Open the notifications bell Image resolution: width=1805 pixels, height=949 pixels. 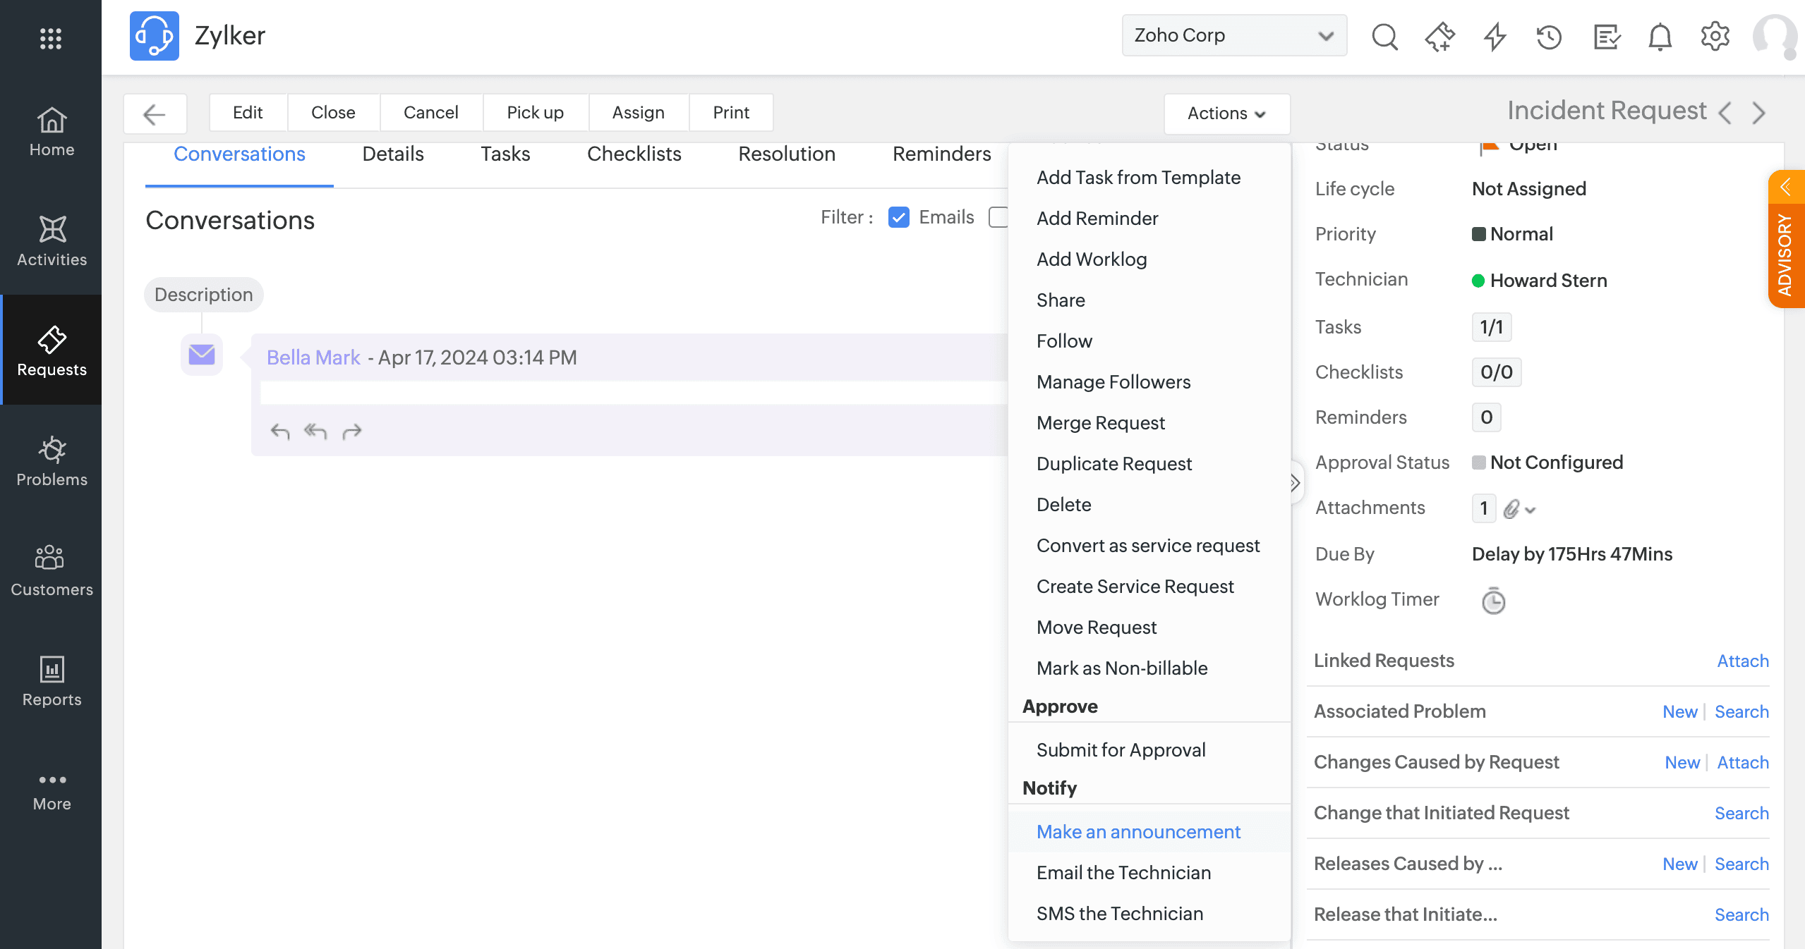coord(1660,36)
